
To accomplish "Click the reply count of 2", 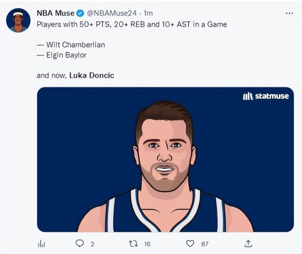I will click(x=92, y=244).
